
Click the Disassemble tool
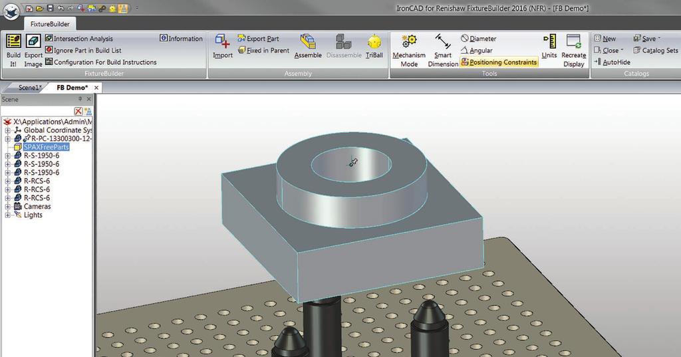[x=344, y=47]
